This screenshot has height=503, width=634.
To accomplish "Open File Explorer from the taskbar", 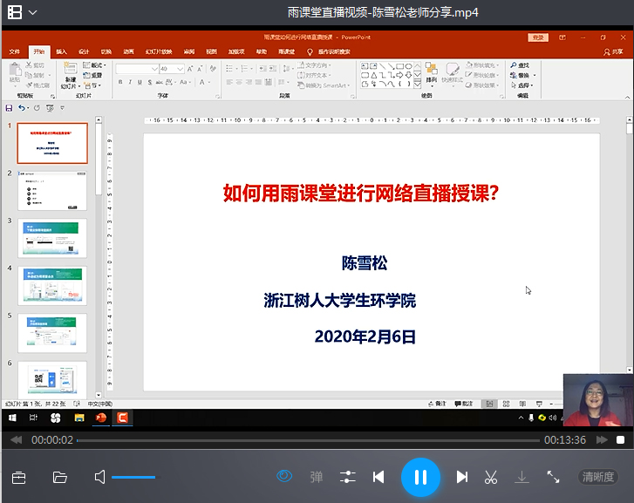I will 79,418.
